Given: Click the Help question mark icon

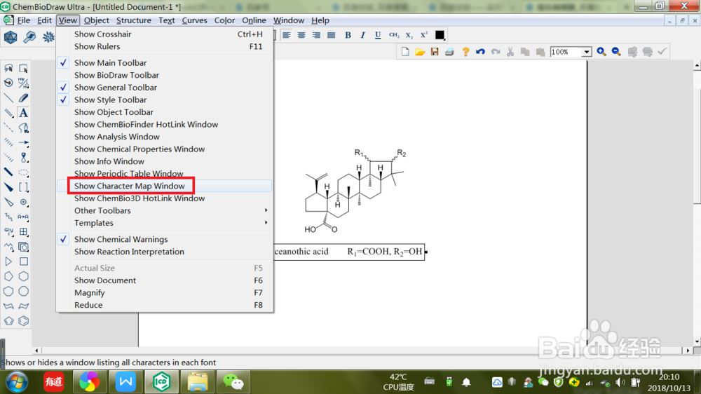Looking at the screenshot, I should pos(465,52).
